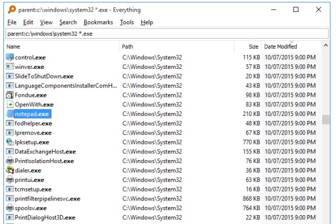
Task: Open the File menu
Action: (x=12, y=22)
